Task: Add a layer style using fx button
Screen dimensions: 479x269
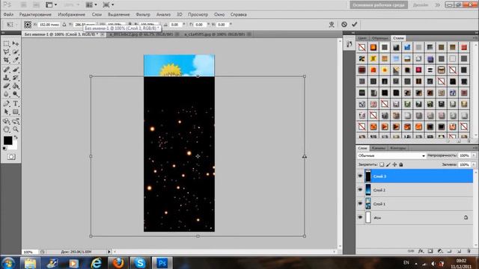Action: [421, 251]
